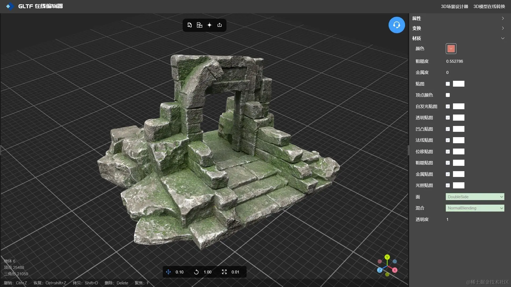Uncheck the 法线贴图 checkbox

pyautogui.click(x=448, y=140)
